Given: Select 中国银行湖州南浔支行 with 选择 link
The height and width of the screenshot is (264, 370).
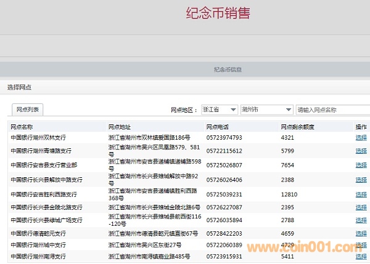Looking at the screenshot, I should pyautogui.click(x=361, y=256).
